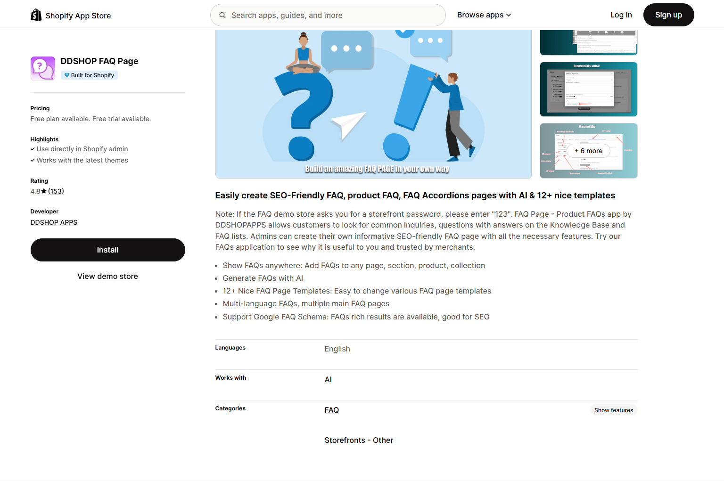Click the Shopify bag logo icon

(36, 15)
